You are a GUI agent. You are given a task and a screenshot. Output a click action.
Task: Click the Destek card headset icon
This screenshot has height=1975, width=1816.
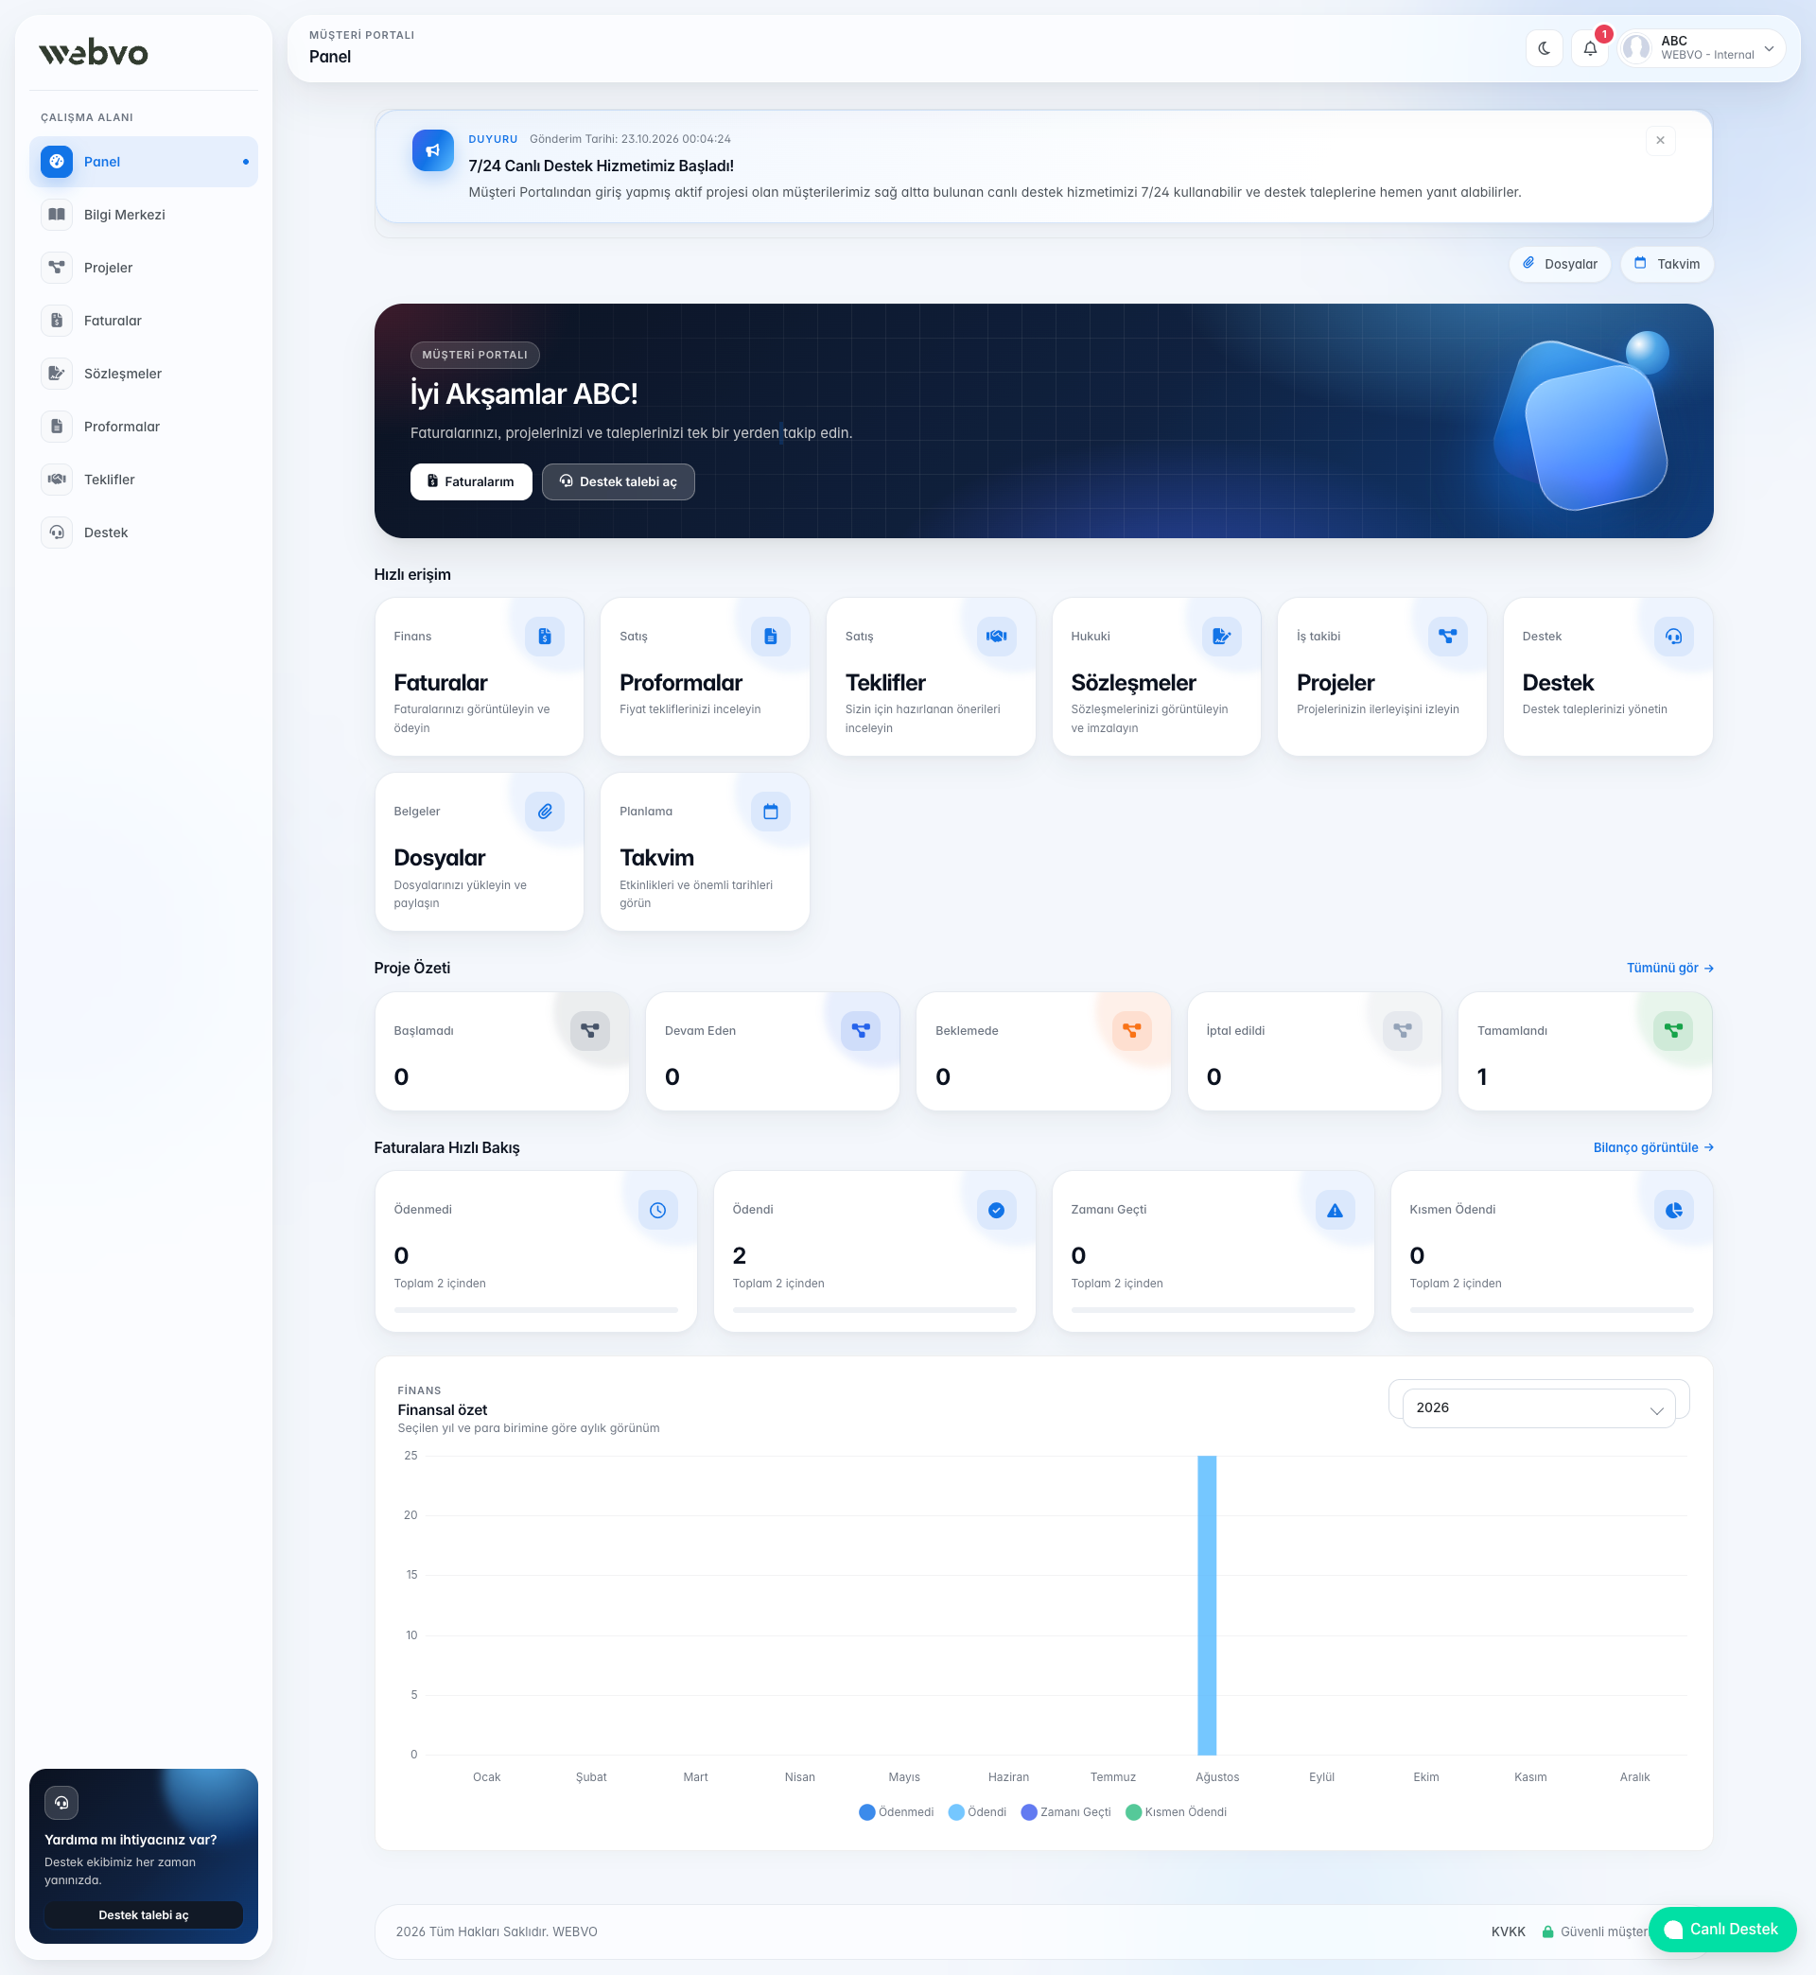(x=1673, y=637)
